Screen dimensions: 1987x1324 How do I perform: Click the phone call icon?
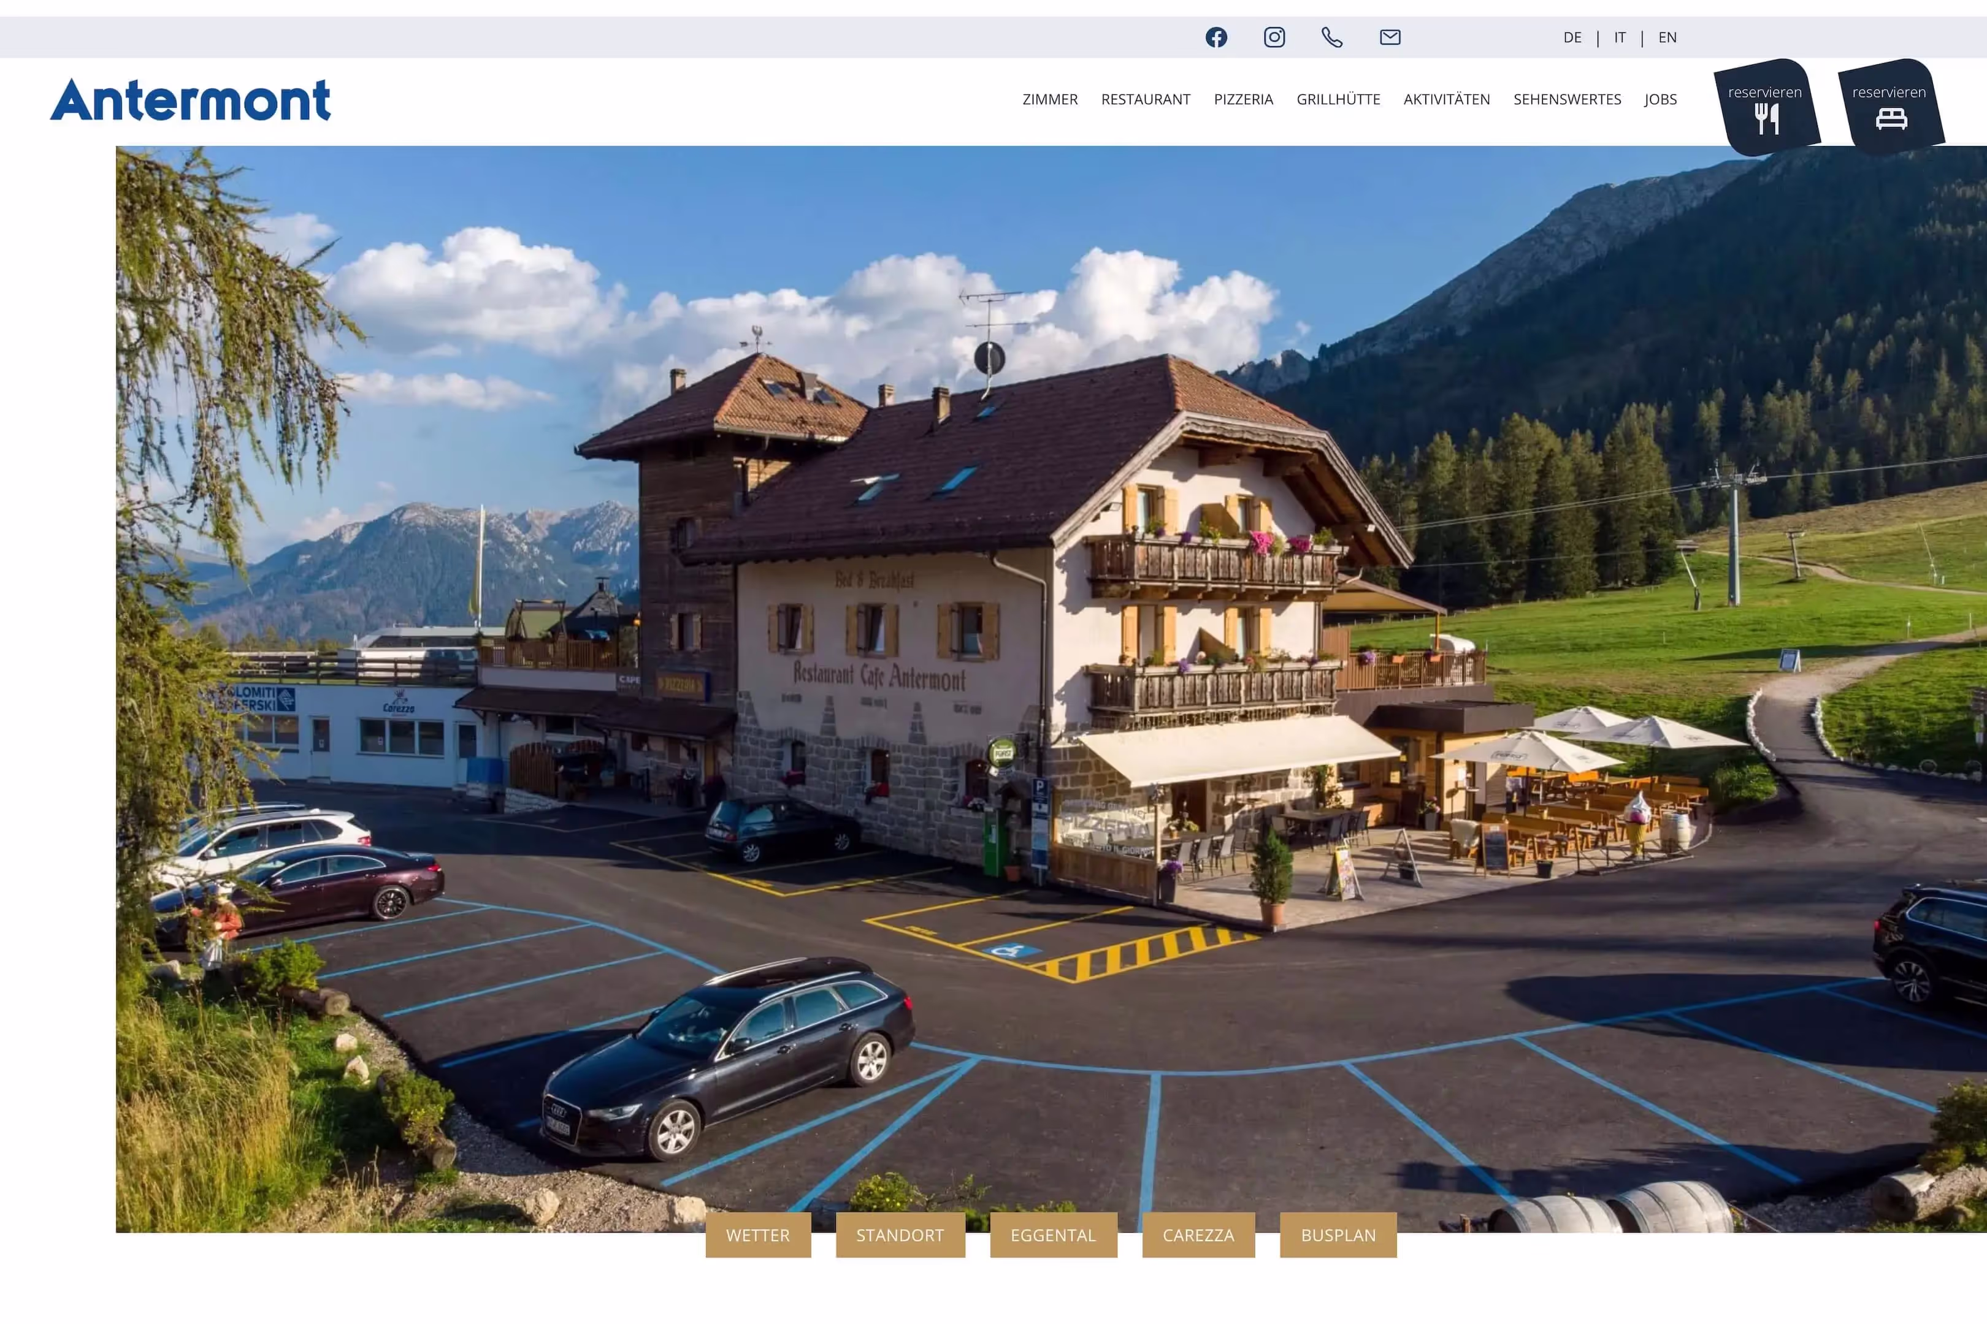pos(1332,37)
